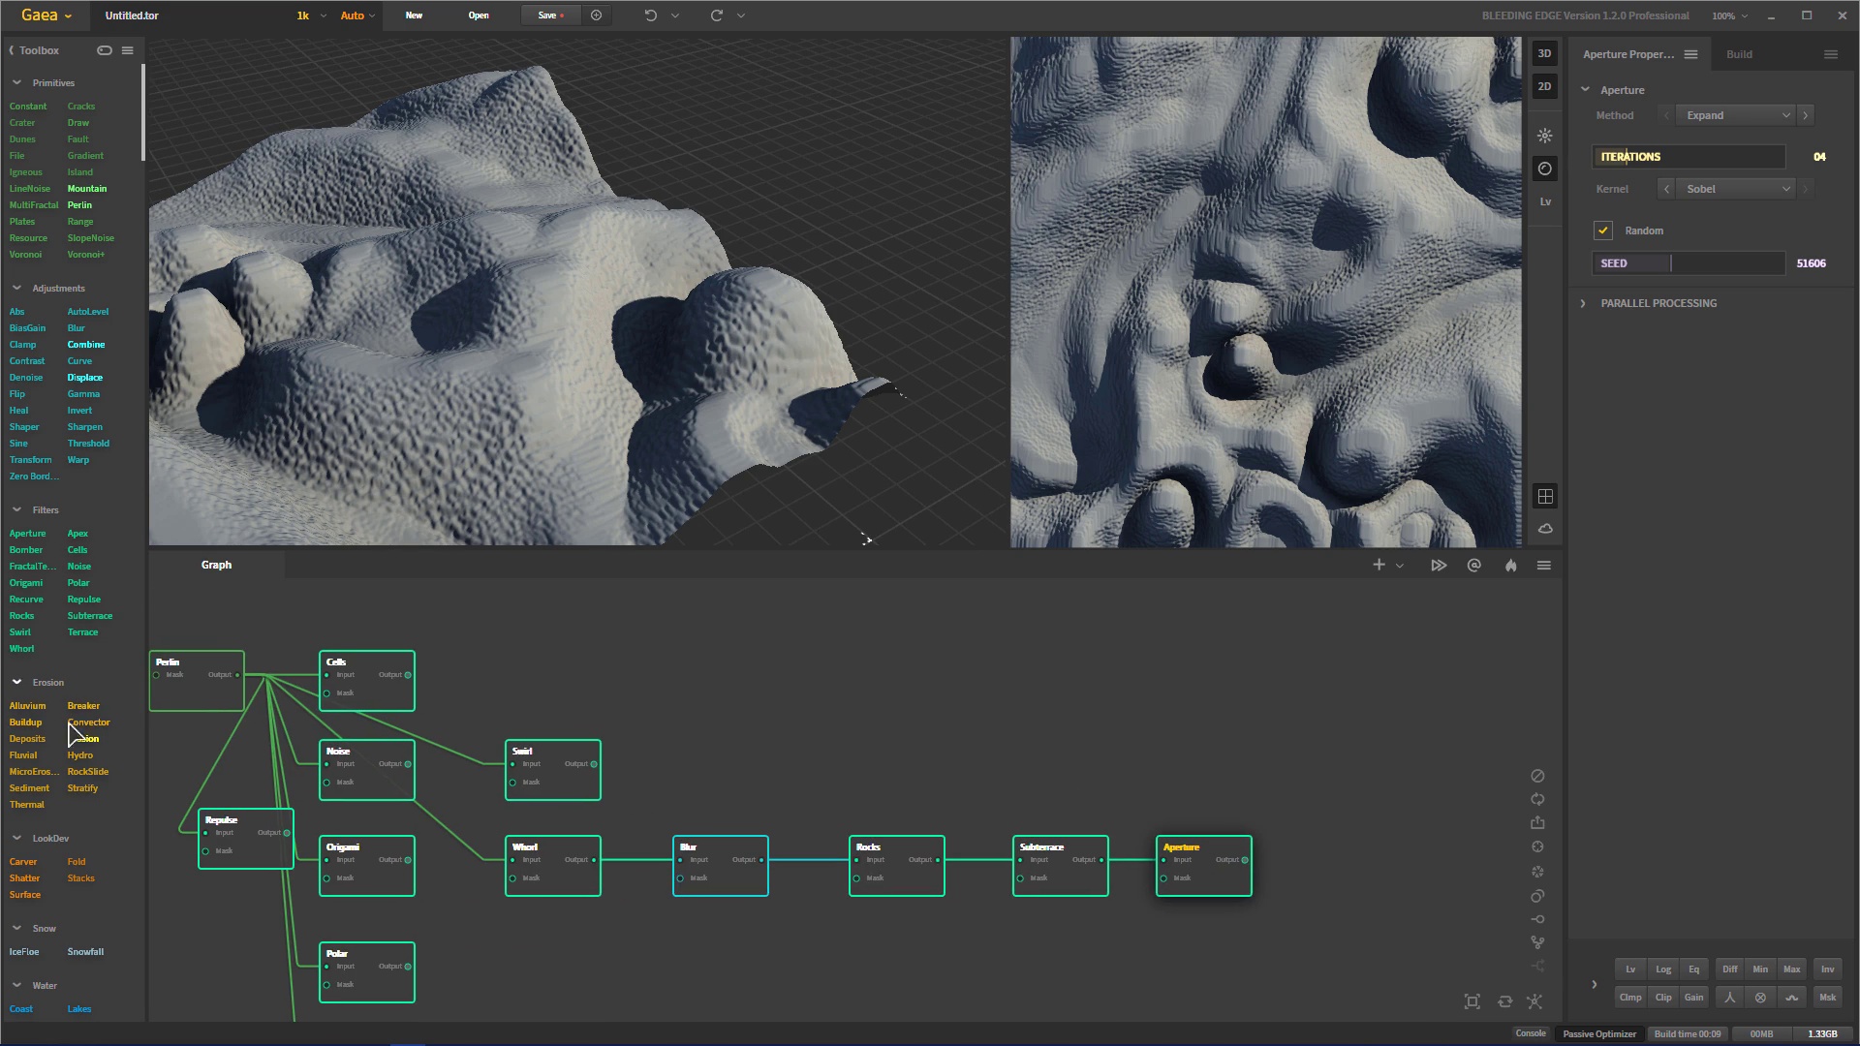Click the crosshair target node icon

pos(1537,847)
